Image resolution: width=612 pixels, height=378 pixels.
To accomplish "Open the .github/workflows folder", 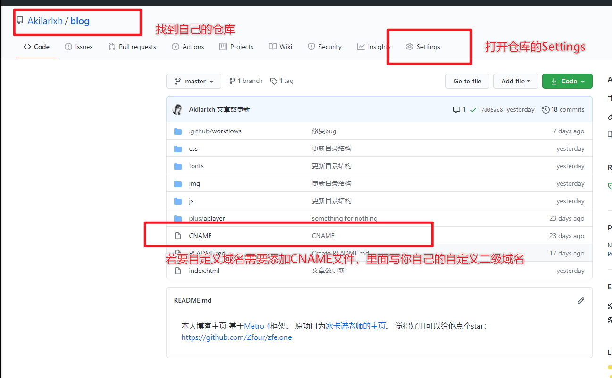I will pyautogui.click(x=215, y=131).
